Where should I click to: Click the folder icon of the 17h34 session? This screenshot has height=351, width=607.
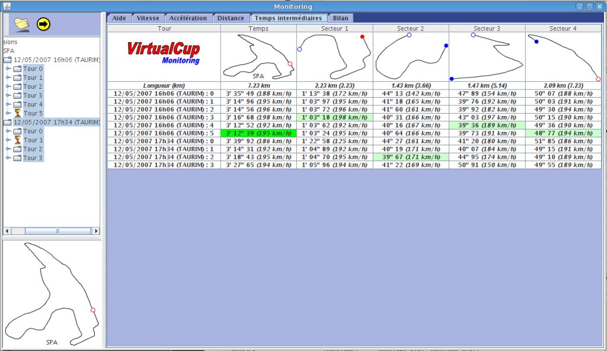pyautogui.click(x=8, y=123)
